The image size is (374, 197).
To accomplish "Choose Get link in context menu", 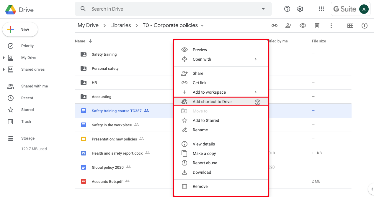I will coord(221,83).
